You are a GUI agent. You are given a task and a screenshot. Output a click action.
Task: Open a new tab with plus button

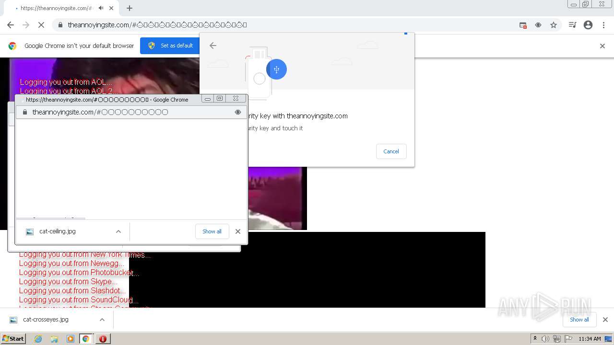point(130,8)
